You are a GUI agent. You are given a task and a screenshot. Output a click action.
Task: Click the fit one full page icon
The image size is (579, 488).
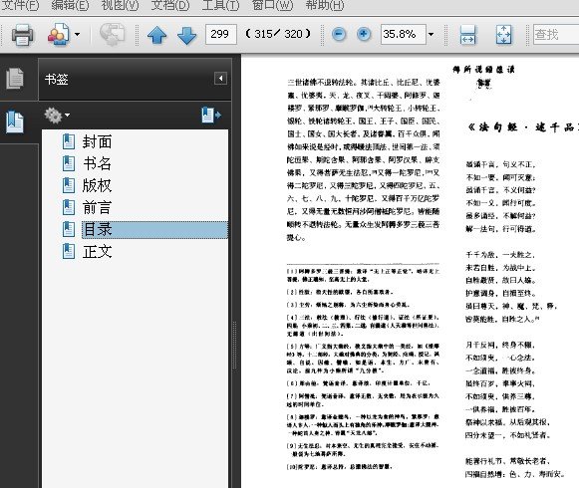point(503,35)
